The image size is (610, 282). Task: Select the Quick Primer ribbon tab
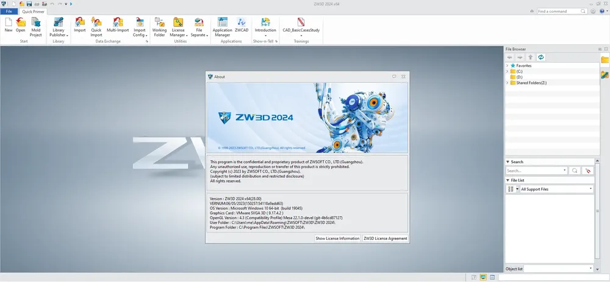33,12
